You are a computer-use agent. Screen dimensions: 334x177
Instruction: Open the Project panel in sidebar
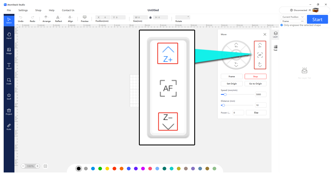9,112
